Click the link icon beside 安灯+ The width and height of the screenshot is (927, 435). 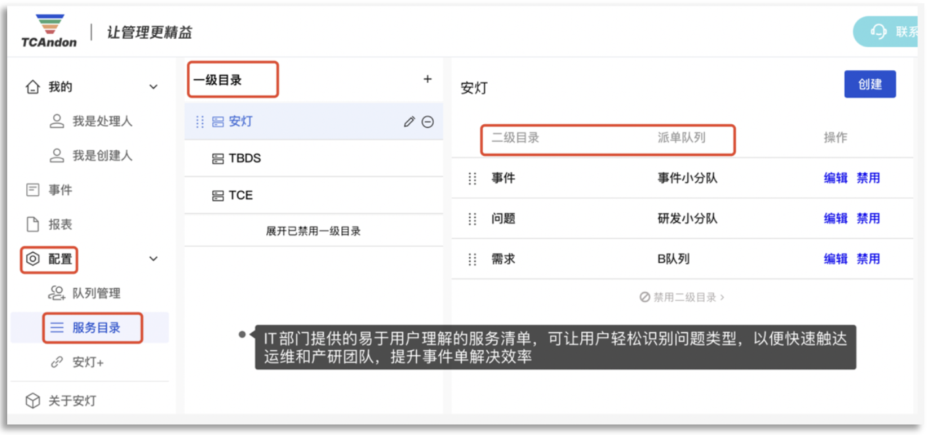[x=57, y=362]
